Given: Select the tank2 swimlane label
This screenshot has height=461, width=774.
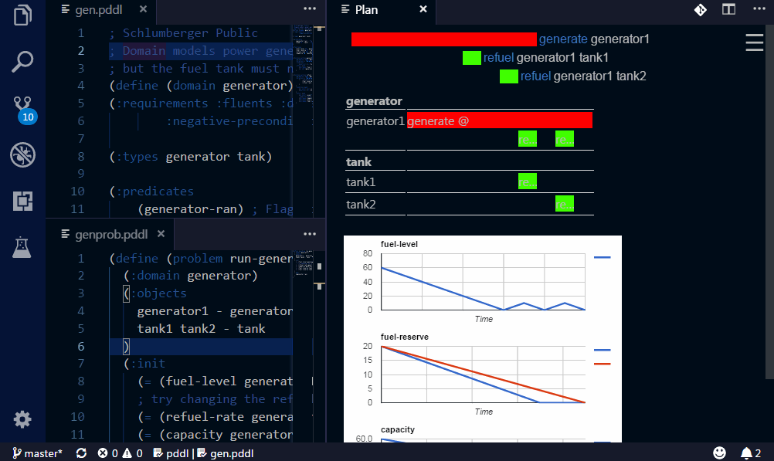Looking at the screenshot, I should pos(361,205).
